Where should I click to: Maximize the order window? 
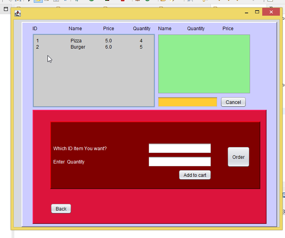pyautogui.click(x=257, y=12)
